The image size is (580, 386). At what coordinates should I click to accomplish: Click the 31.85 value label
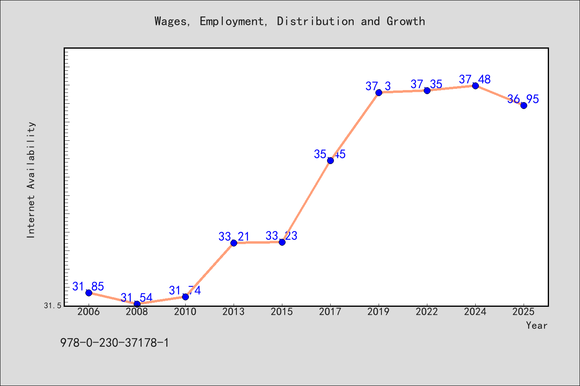pos(88,287)
